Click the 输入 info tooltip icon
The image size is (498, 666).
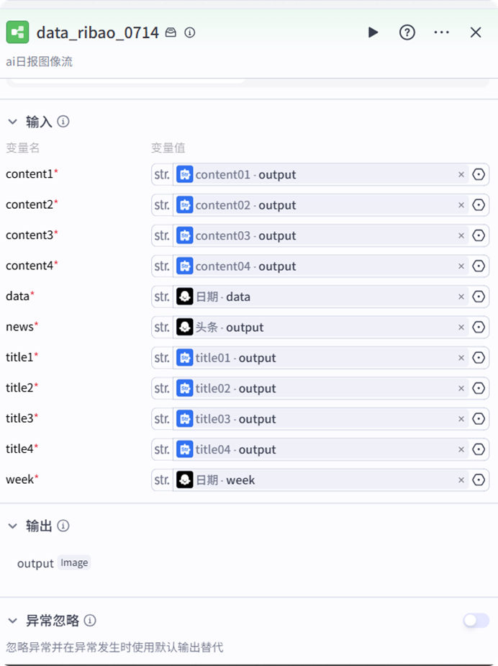coord(63,121)
